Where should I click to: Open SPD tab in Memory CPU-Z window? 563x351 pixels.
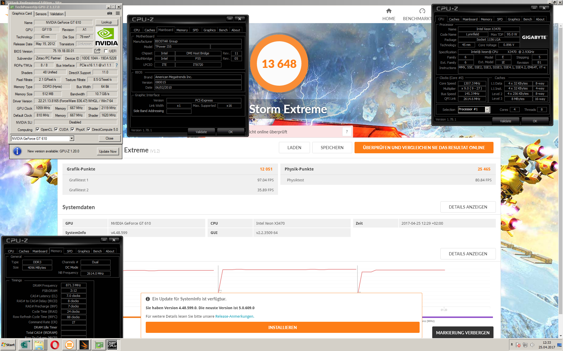click(69, 251)
